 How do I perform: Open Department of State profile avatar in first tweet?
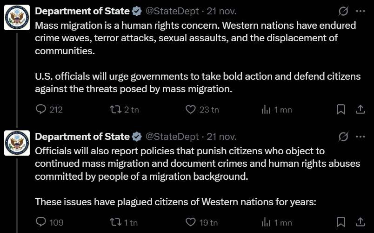pos(17,18)
